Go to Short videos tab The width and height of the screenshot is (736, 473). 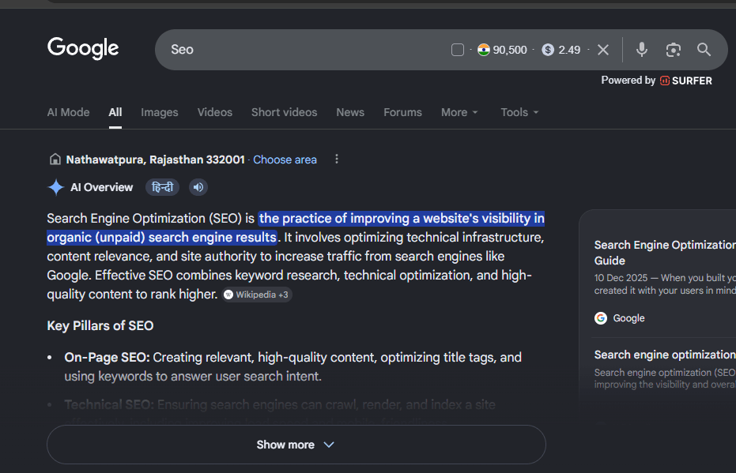coord(284,112)
